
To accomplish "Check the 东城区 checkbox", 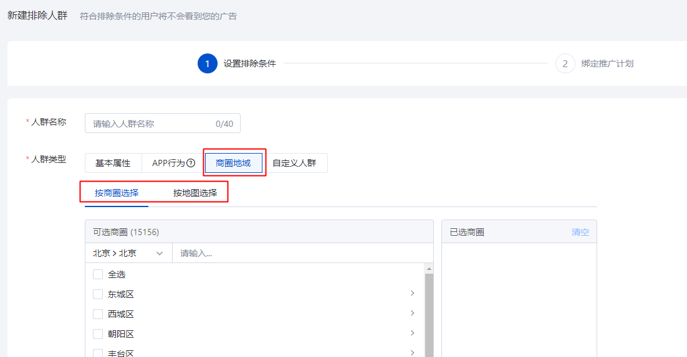I will (x=98, y=294).
